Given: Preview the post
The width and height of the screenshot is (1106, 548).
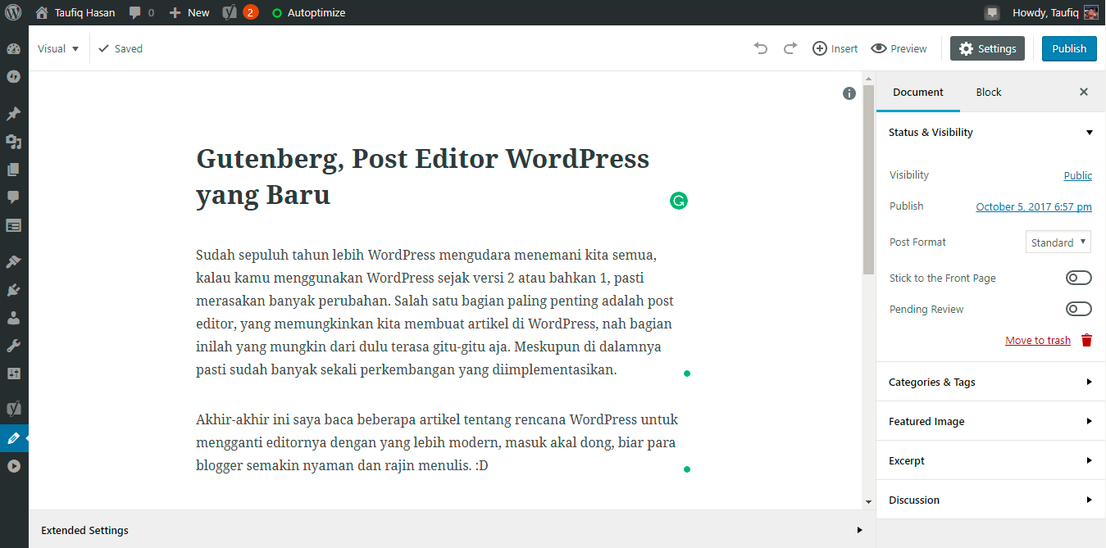Looking at the screenshot, I should [899, 48].
